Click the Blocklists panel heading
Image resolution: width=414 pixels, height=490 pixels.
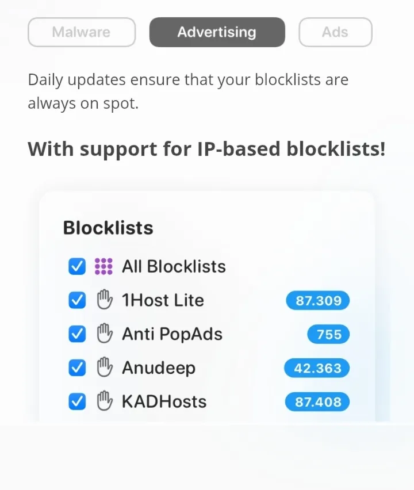(x=108, y=228)
